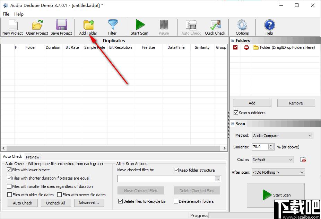Sort by the Similarity column header
This screenshot has width=321, height=219.
[202, 47]
